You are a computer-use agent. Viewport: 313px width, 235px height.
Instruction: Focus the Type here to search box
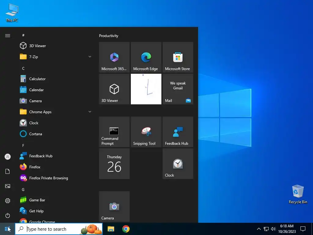tap(59, 229)
